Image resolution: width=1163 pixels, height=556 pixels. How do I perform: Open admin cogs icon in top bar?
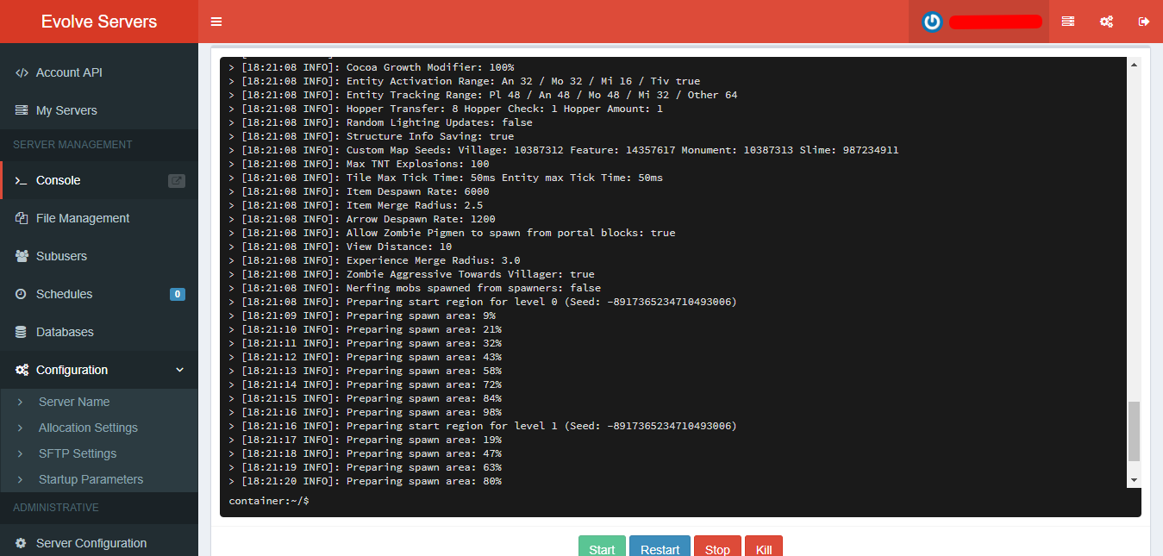click(1106, 22)
